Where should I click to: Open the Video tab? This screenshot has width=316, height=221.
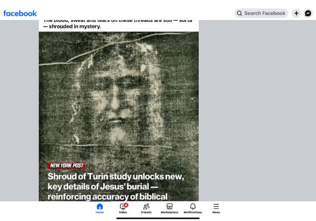pyautogui.click(x=123, y=208)
